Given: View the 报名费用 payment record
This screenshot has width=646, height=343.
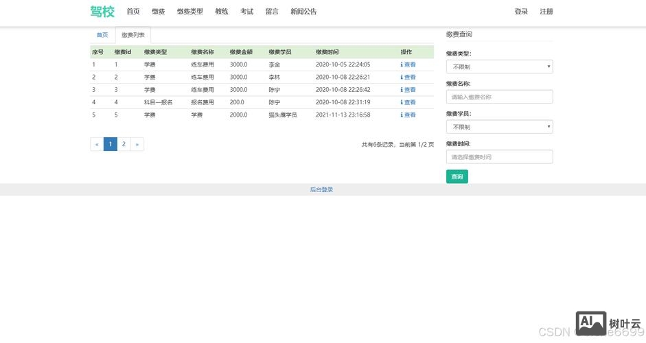Looking at the screenshot, I should 408,102.
